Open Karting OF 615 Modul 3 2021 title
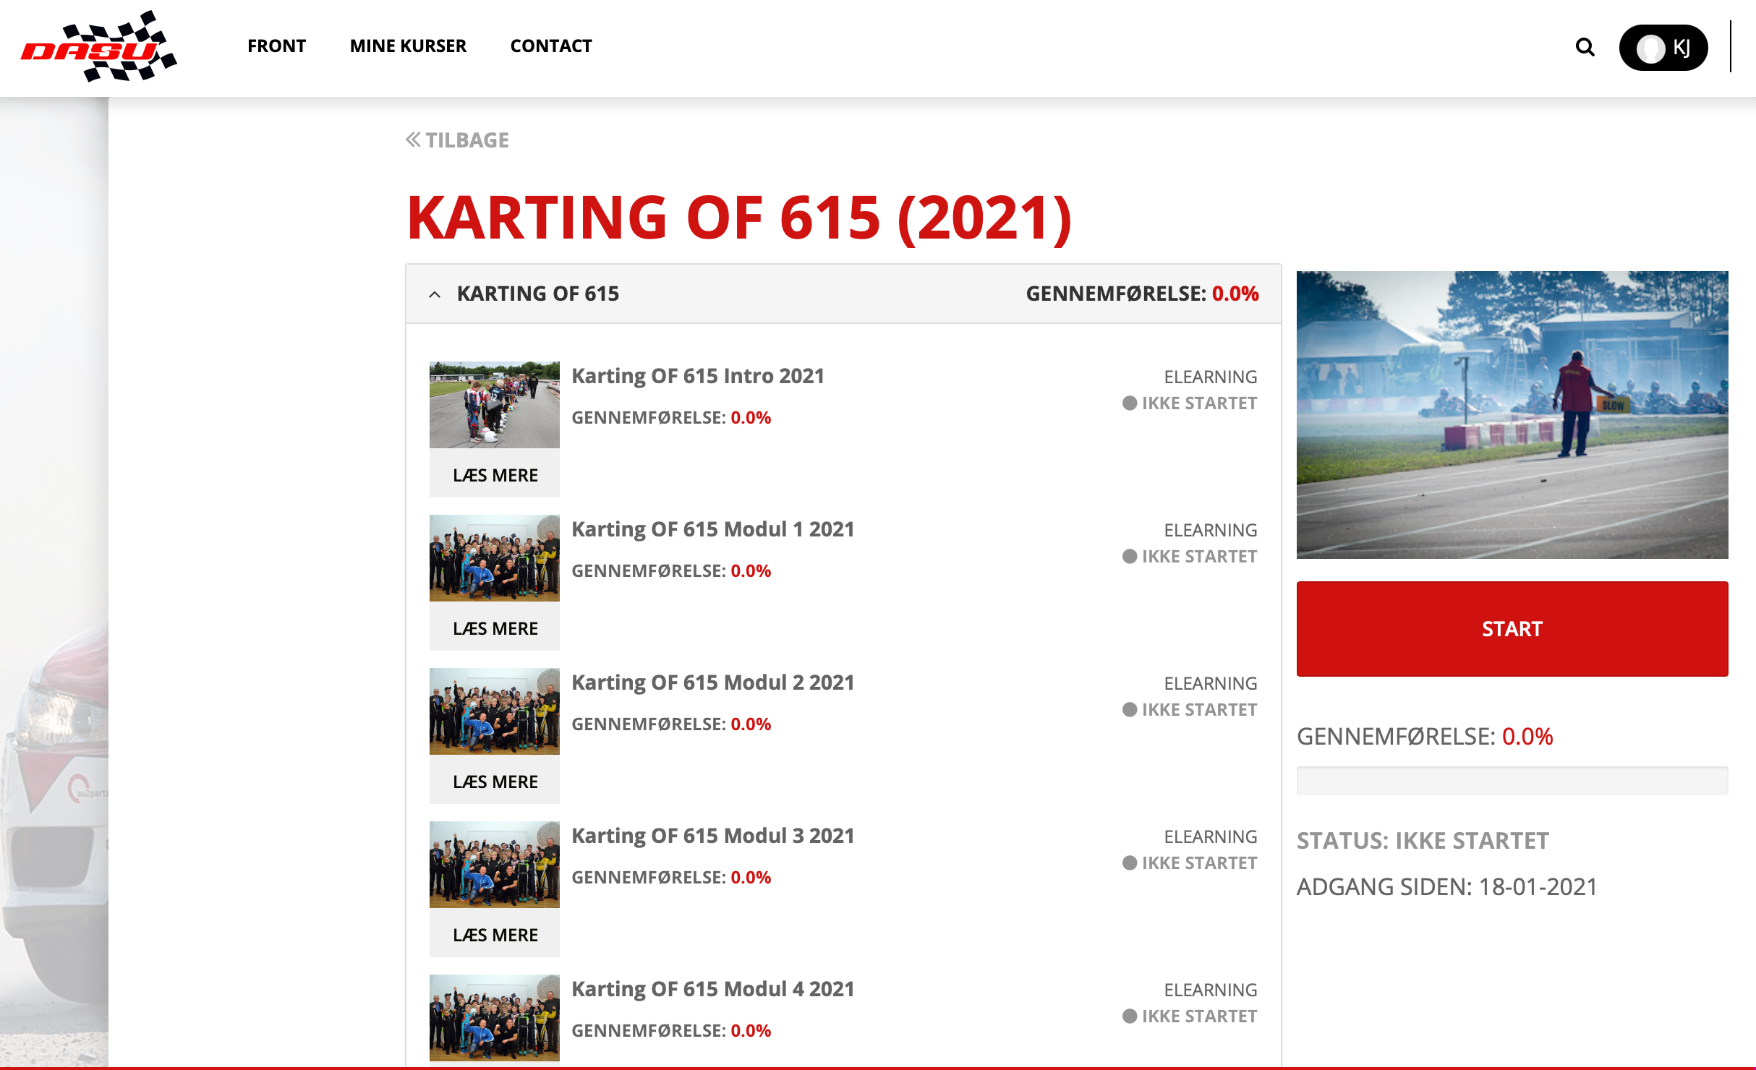1756x1070 pixels. pyautogui.click(x=713, y=836)
